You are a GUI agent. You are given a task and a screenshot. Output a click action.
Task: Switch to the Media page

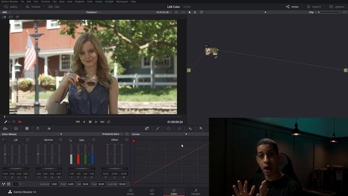(130, 192)
